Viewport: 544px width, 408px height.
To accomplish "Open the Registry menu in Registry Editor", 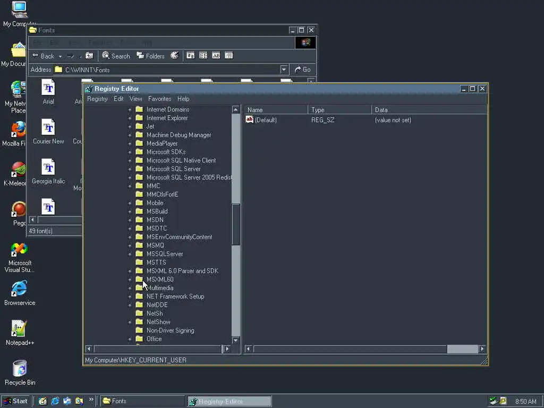I will tap(97, 99).
